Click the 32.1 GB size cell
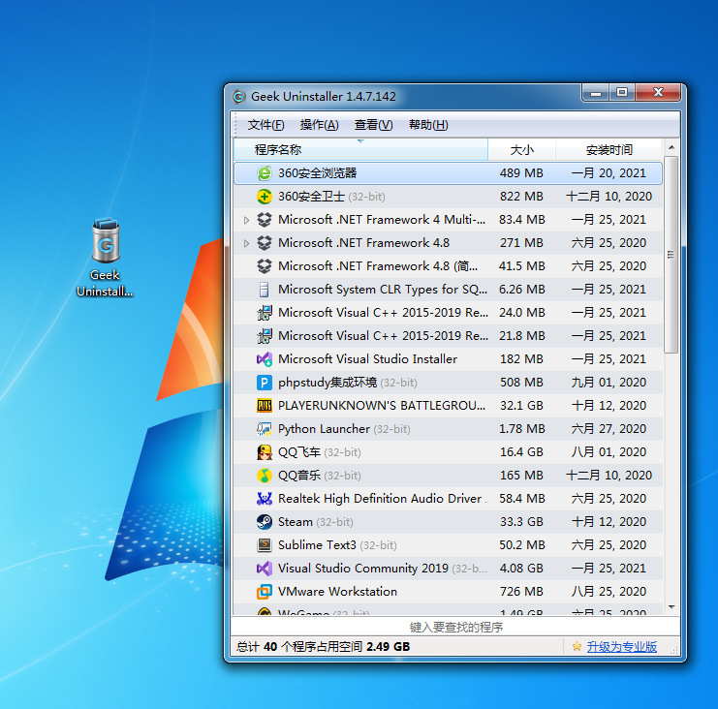718x709 pixels. [521, 406]
